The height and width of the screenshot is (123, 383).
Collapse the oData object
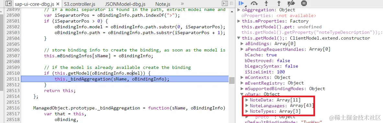tap(242, 94)
